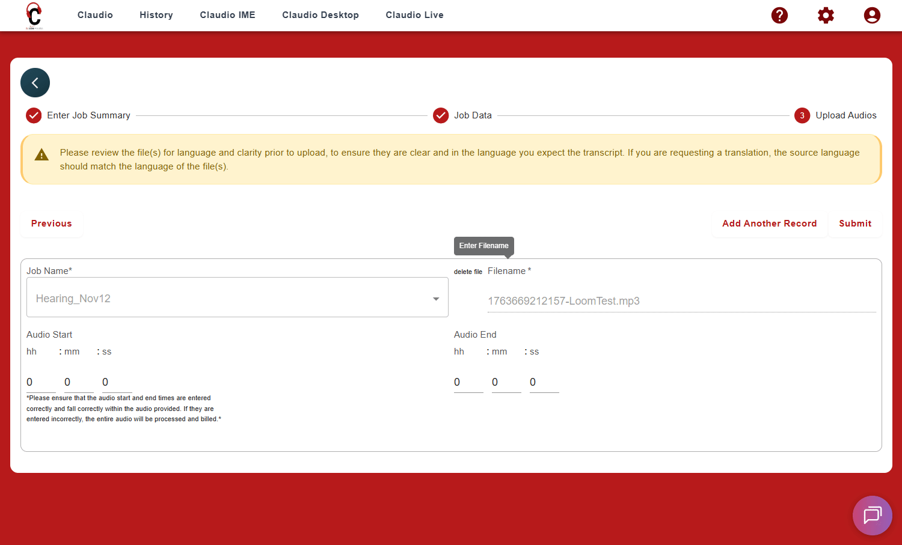Go to the History tab

[156, 15]
